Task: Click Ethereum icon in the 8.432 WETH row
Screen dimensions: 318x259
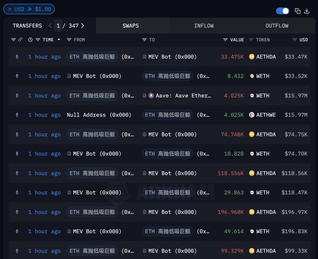Action: pyautogui.click(x=17, y=76)
